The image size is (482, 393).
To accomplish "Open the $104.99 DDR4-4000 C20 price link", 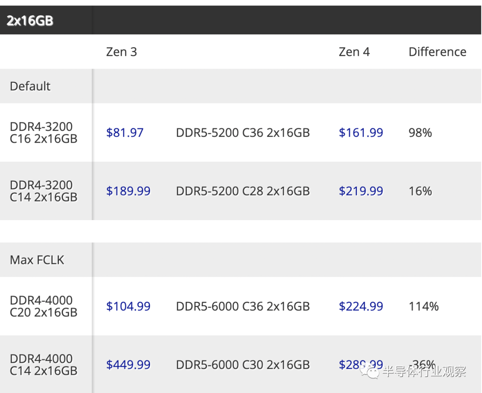I will coord(128,307).
